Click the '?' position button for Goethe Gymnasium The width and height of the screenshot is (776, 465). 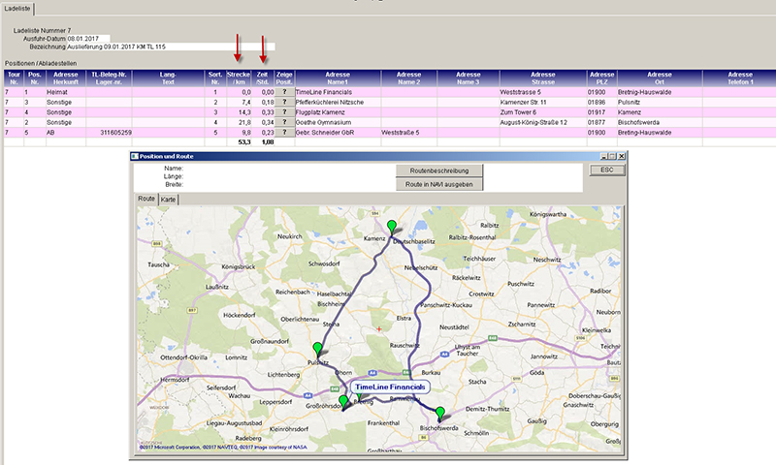click(x=284, y=122)
